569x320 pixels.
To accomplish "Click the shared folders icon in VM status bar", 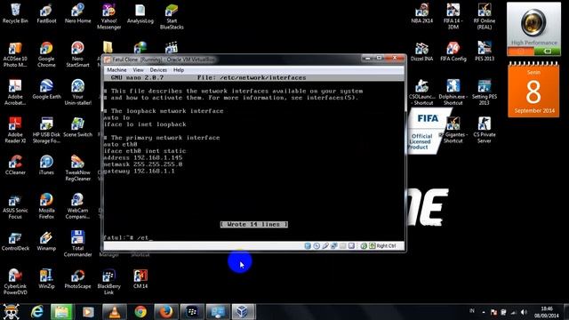I will 342,246.
